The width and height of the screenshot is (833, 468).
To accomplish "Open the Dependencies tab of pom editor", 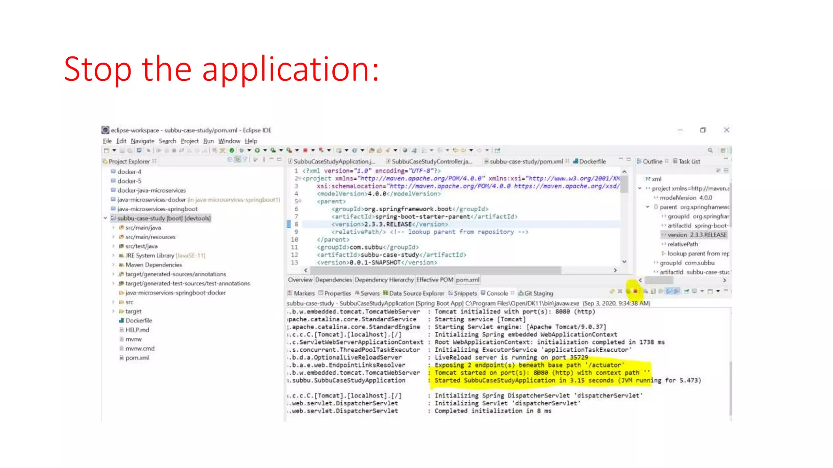I will click(x=333, y=280).
